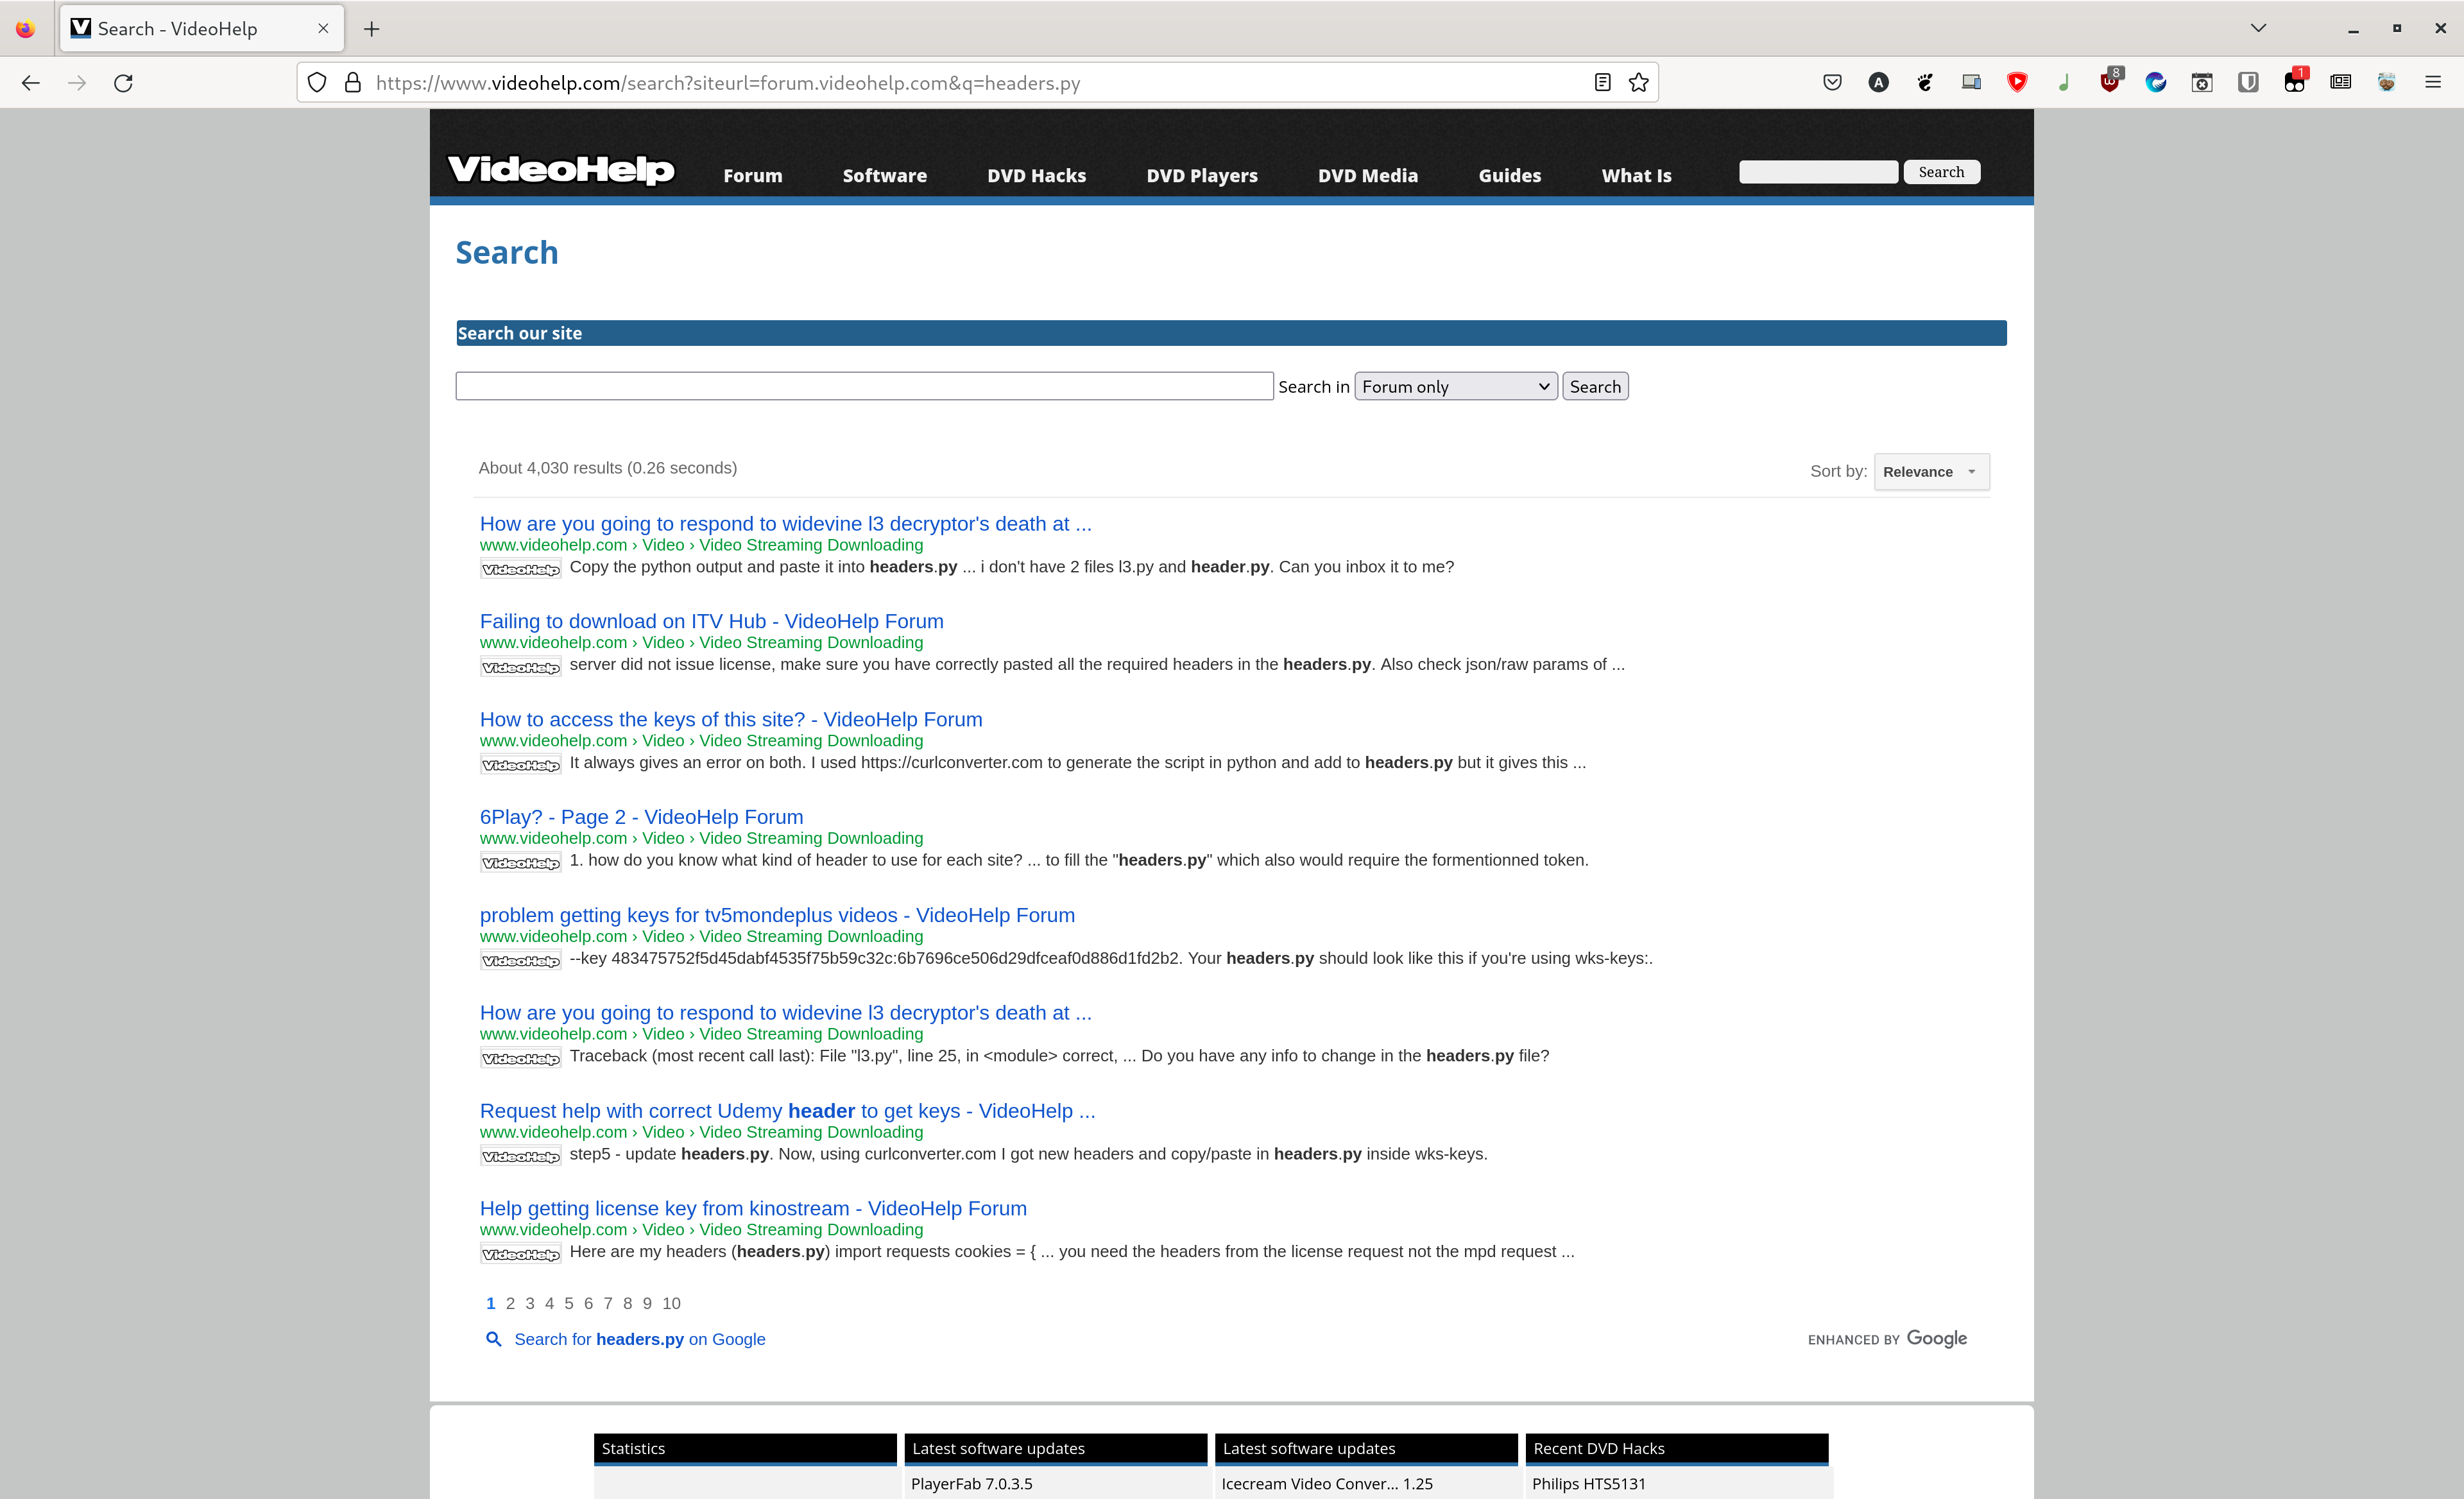Open the Bitwarden shield extension

[2248, 83]
